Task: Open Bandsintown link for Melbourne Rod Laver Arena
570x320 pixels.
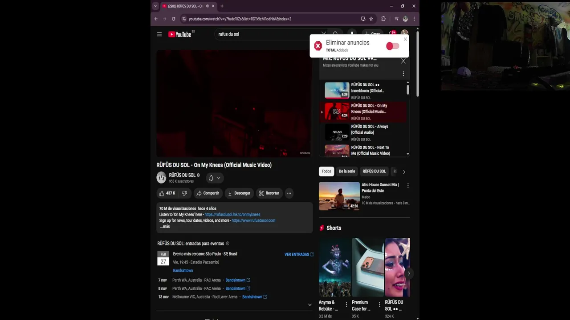Action: coord(254,297)
